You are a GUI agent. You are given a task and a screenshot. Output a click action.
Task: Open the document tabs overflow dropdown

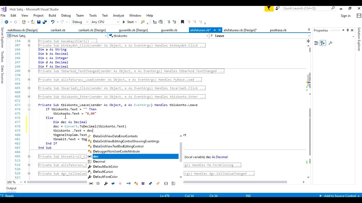tap(309, 30)
